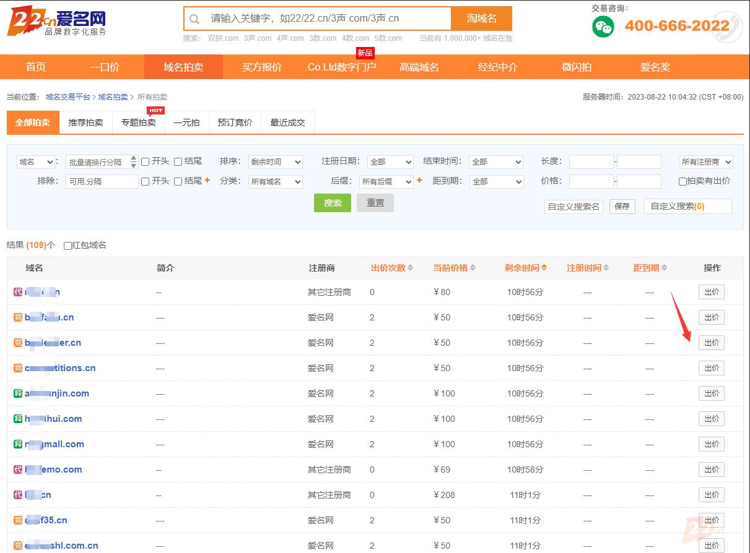Click the keyword search input field
750x553 pixels.
(x=328, y=19)
